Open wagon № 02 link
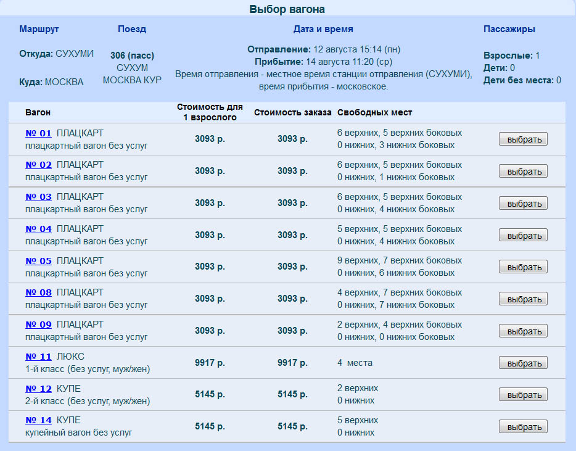Viewport: 576px width, 451px height. pos(38,165)
